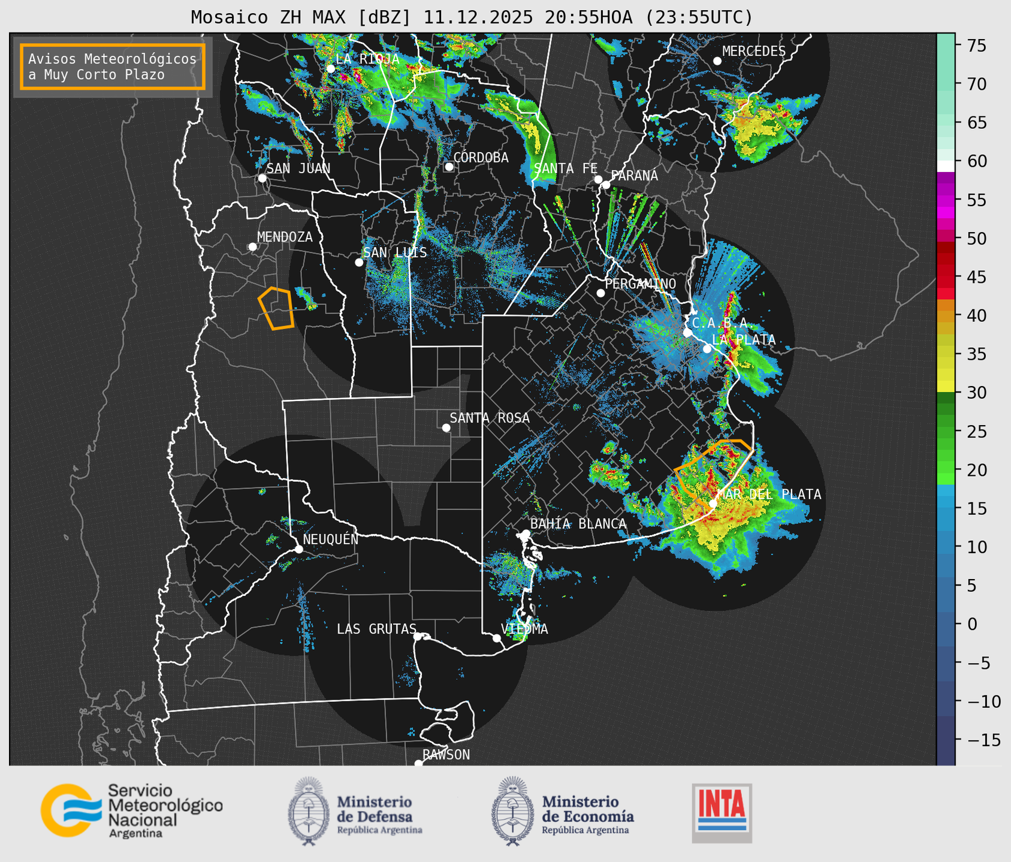Click the MAR DEL PLATA city label

(769, 495)
